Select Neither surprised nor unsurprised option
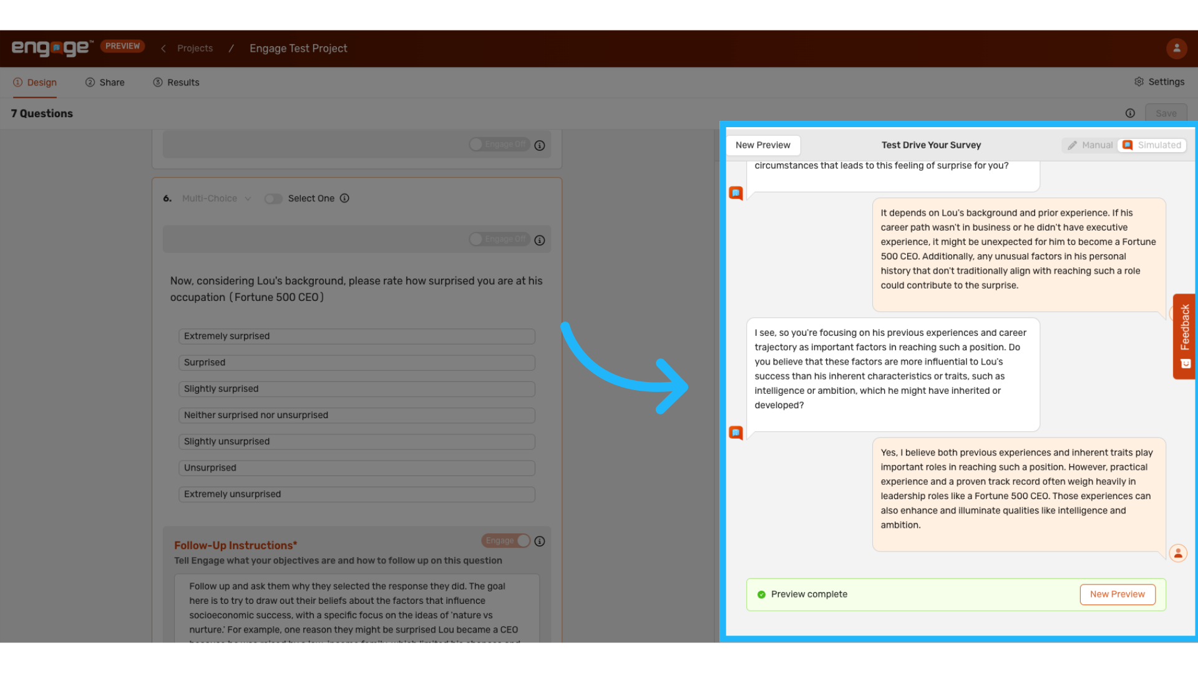 [x=357, y=415]
